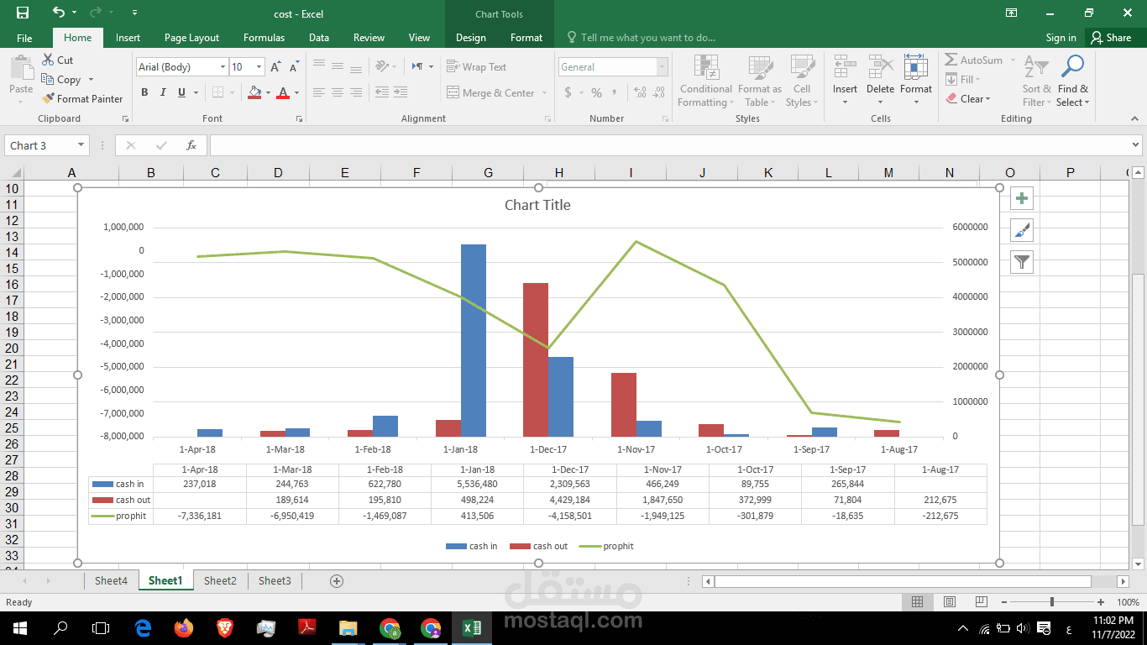Click the Percent Style icon
The image size is (1147, 645).
point(596,92)
